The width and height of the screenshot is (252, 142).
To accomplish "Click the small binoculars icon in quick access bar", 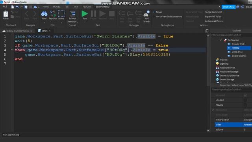I will [x=35, y=7].
